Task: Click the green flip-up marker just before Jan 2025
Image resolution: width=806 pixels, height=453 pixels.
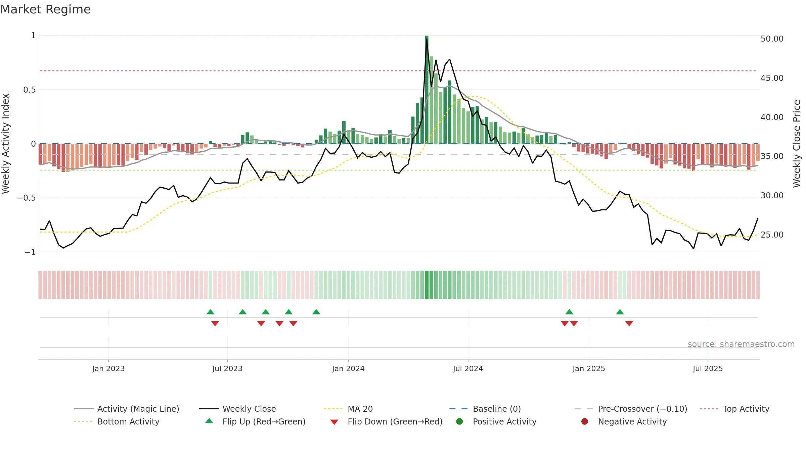Action: [x=569, y=312]
